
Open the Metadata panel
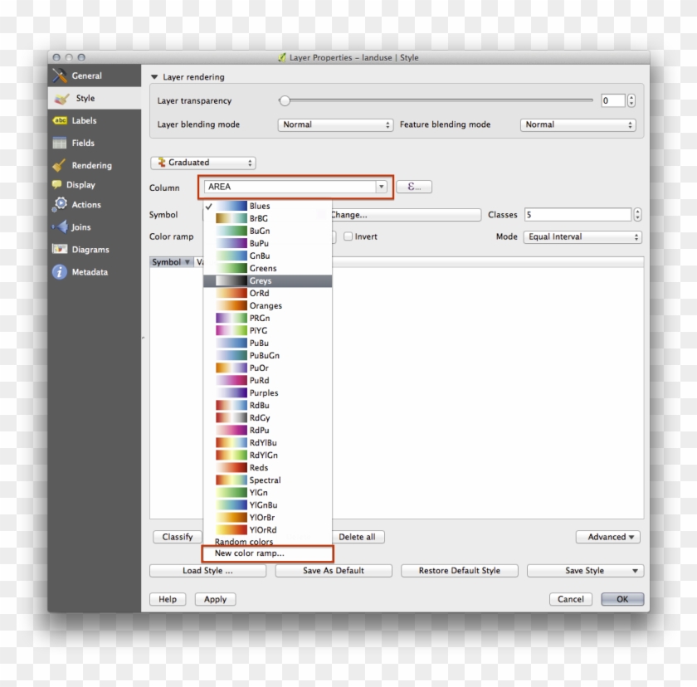[86, 271]
